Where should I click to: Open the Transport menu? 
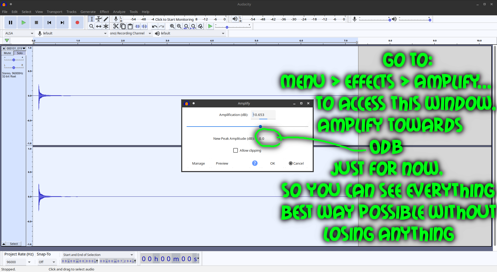pyautogui.click(x=54, y=12)
